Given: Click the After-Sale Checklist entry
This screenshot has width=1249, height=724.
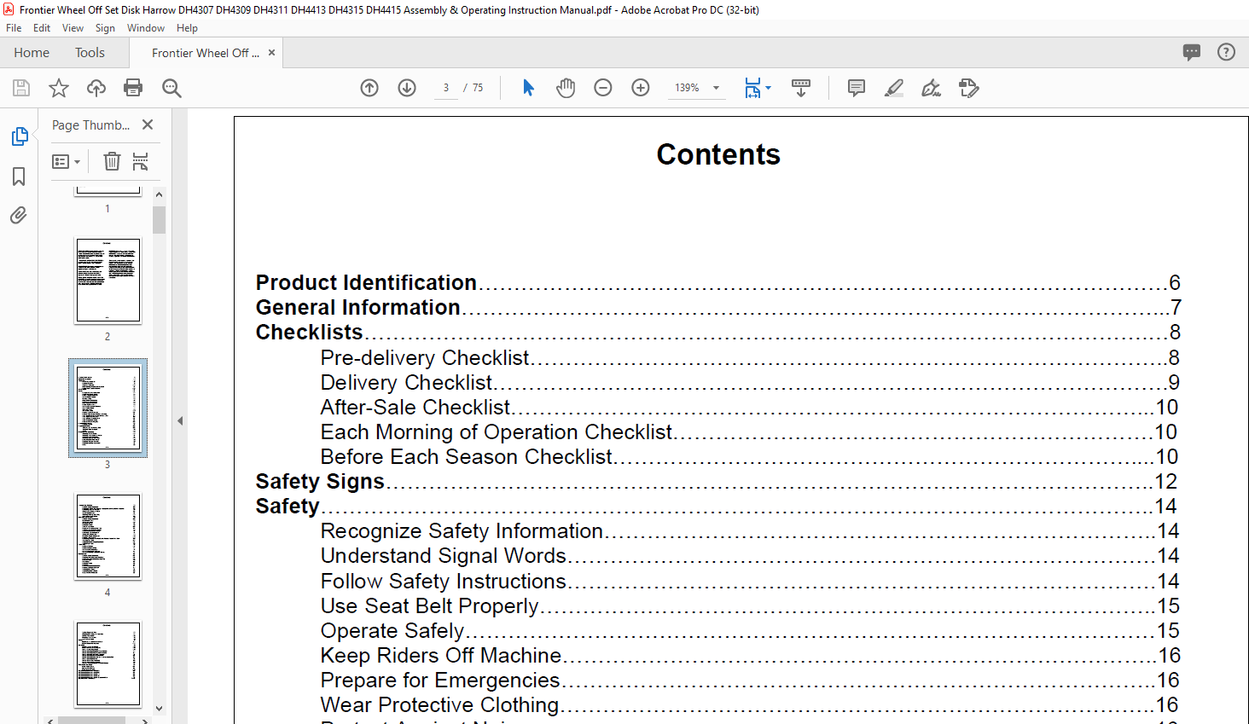Looking at the screenshot, I should (751, 407).
